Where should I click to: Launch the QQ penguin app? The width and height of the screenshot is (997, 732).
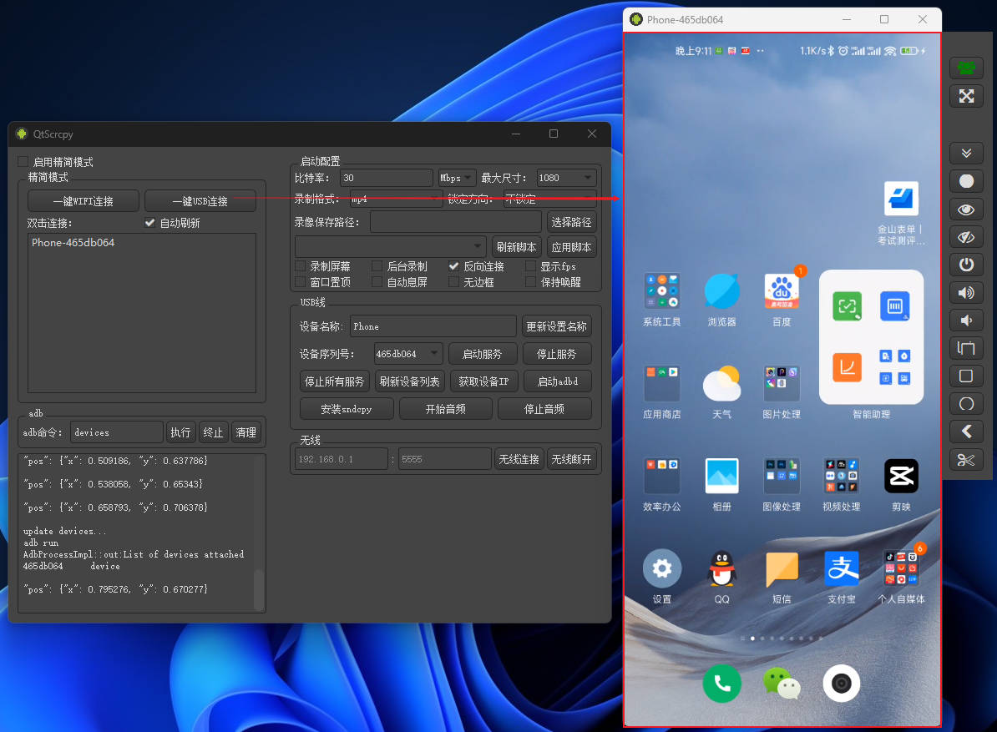pos(721,569)
